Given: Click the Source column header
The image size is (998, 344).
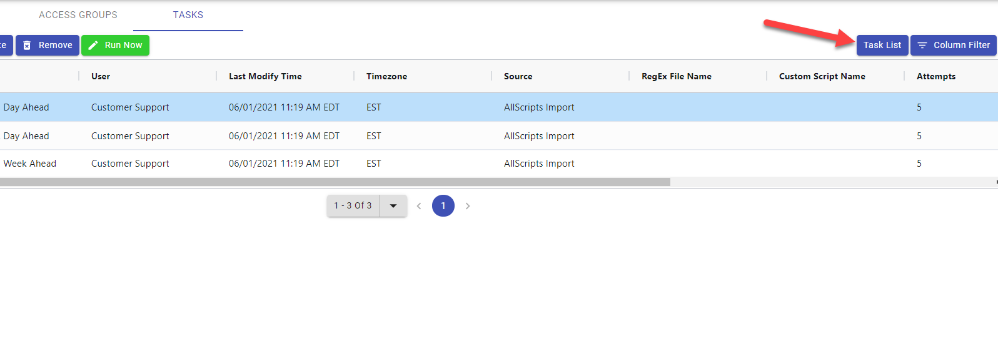Looking at the screenshot, I should click(518, 76).
